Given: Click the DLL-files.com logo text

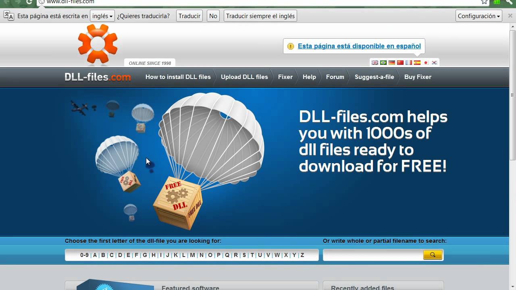Looking at the screenshot, I should [98, 77].
